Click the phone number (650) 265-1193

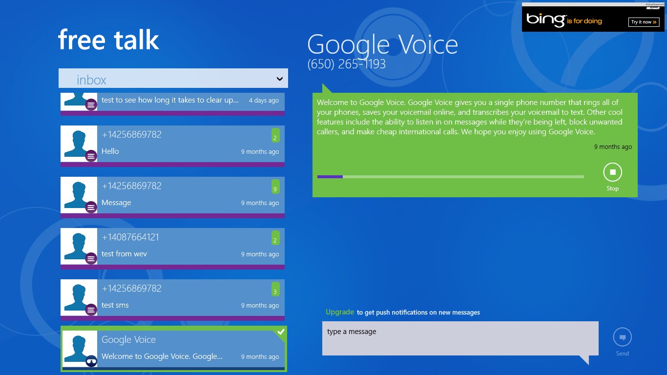(x=347, y=64)
